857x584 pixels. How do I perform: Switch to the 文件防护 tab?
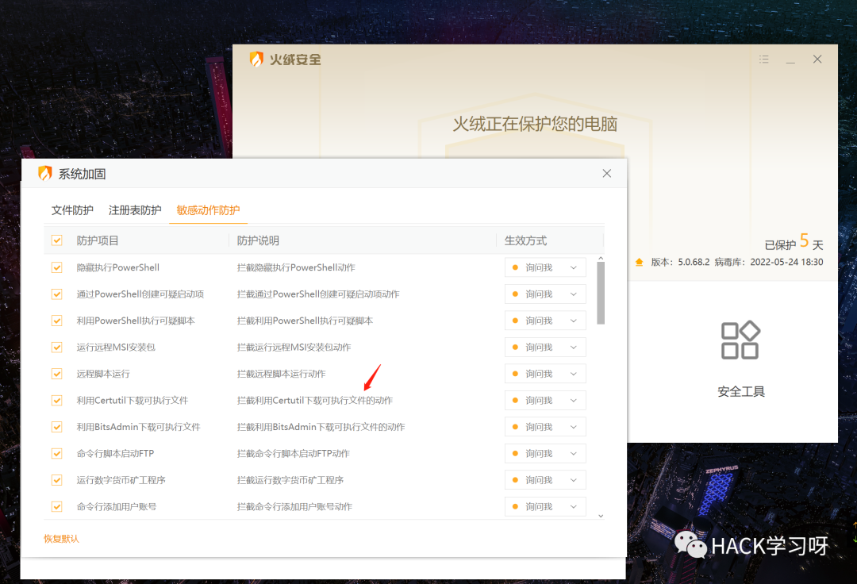(x=72, y=210)
